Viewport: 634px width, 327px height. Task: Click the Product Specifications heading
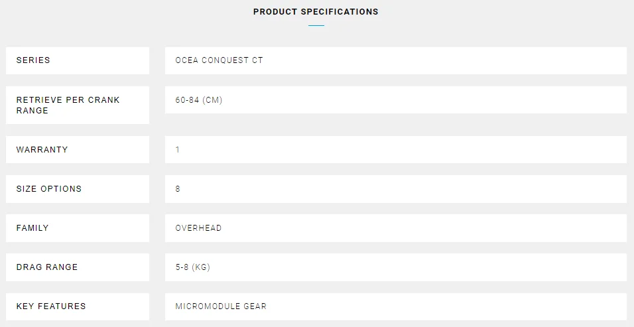click(316, 12)
